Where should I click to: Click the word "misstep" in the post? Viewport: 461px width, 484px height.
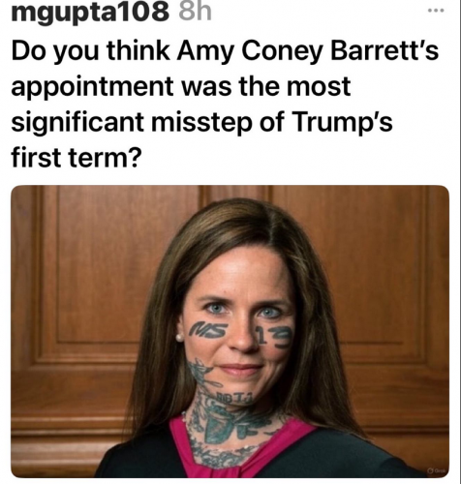pos(201,124)
